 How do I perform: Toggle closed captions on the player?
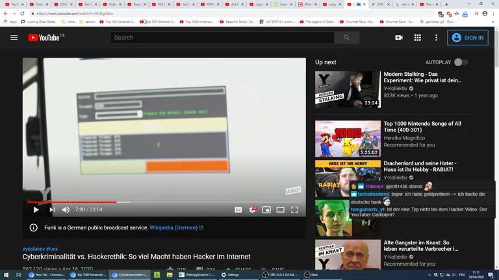click(238, 210)
